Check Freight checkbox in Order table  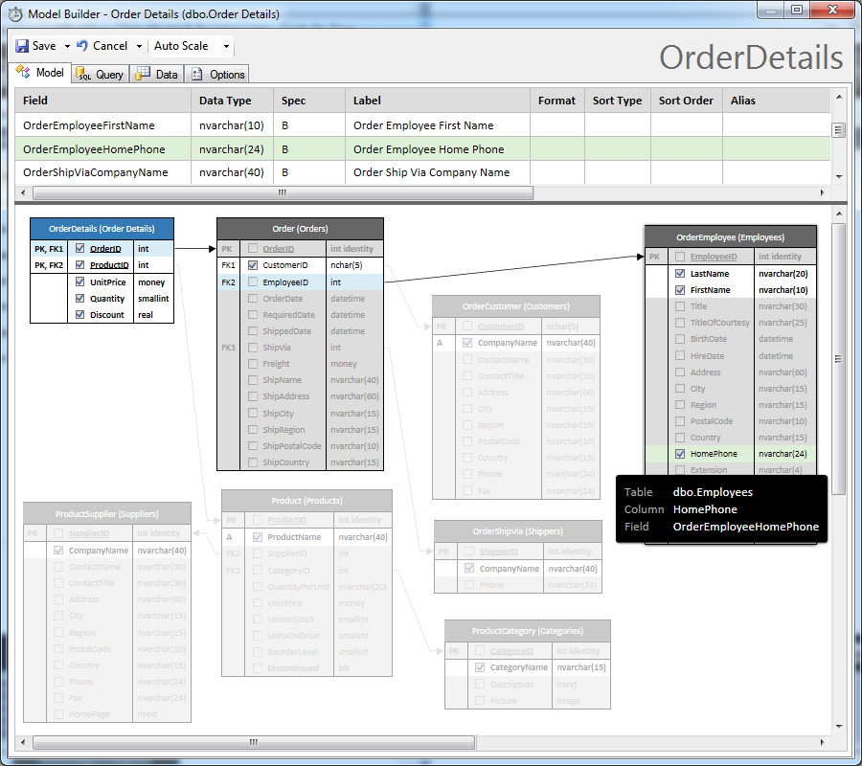click(253, 364)
